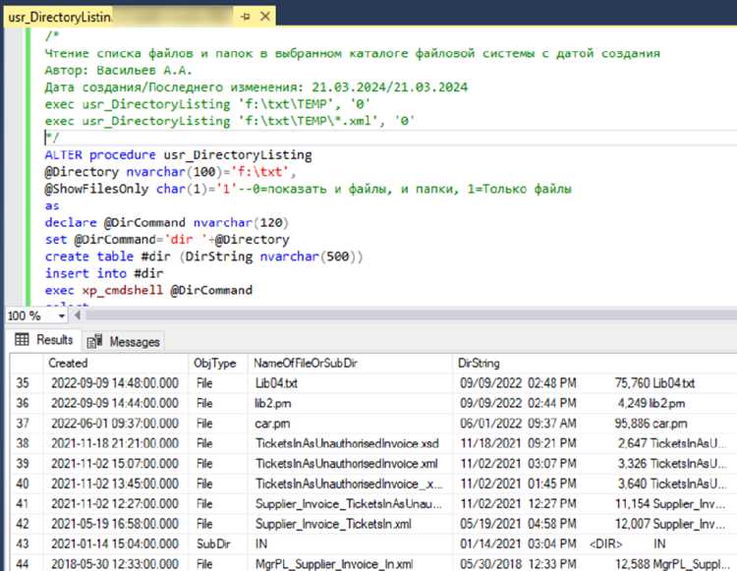
Task: Switch to the Results tab
Action: coord(45,340)
